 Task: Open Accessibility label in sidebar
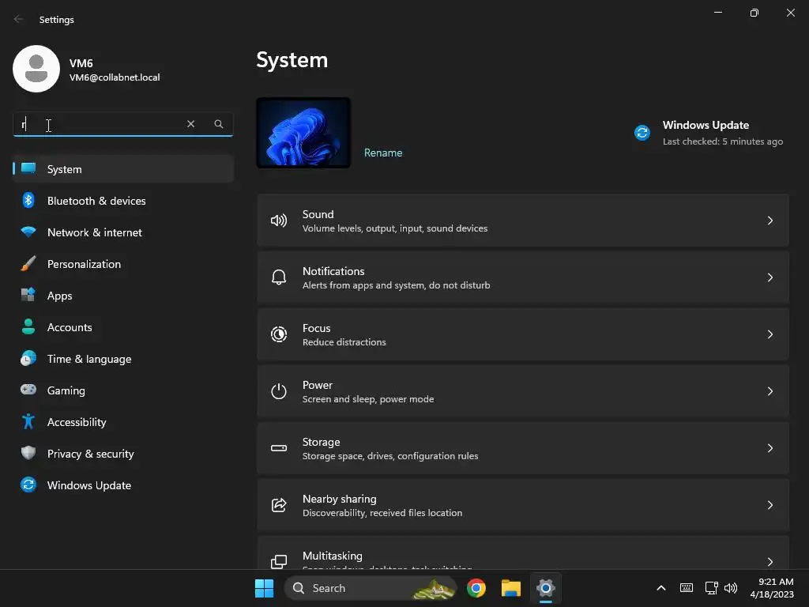point(77,422)
